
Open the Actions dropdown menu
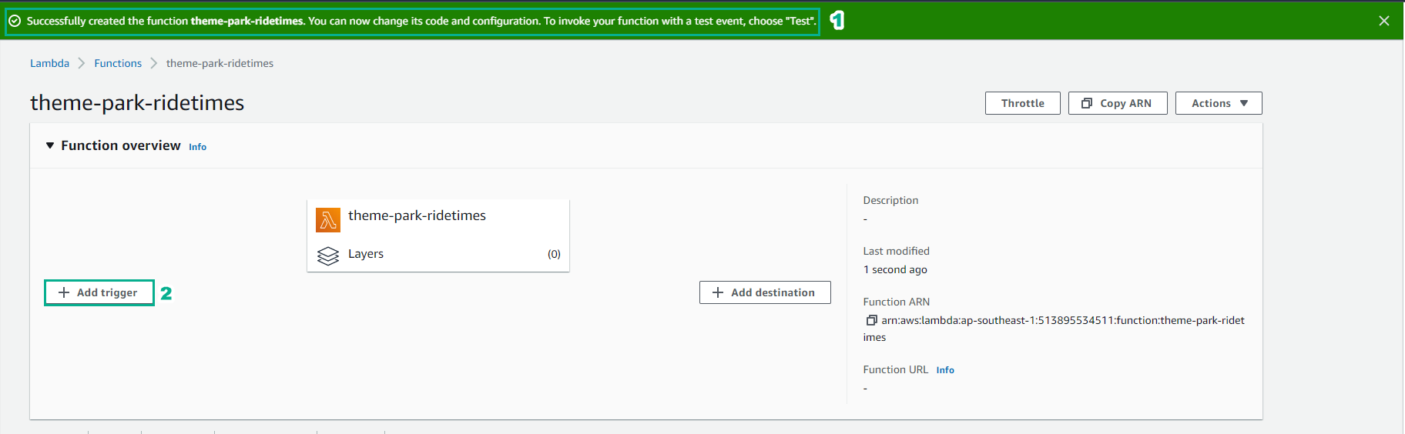click(1219, 103)
